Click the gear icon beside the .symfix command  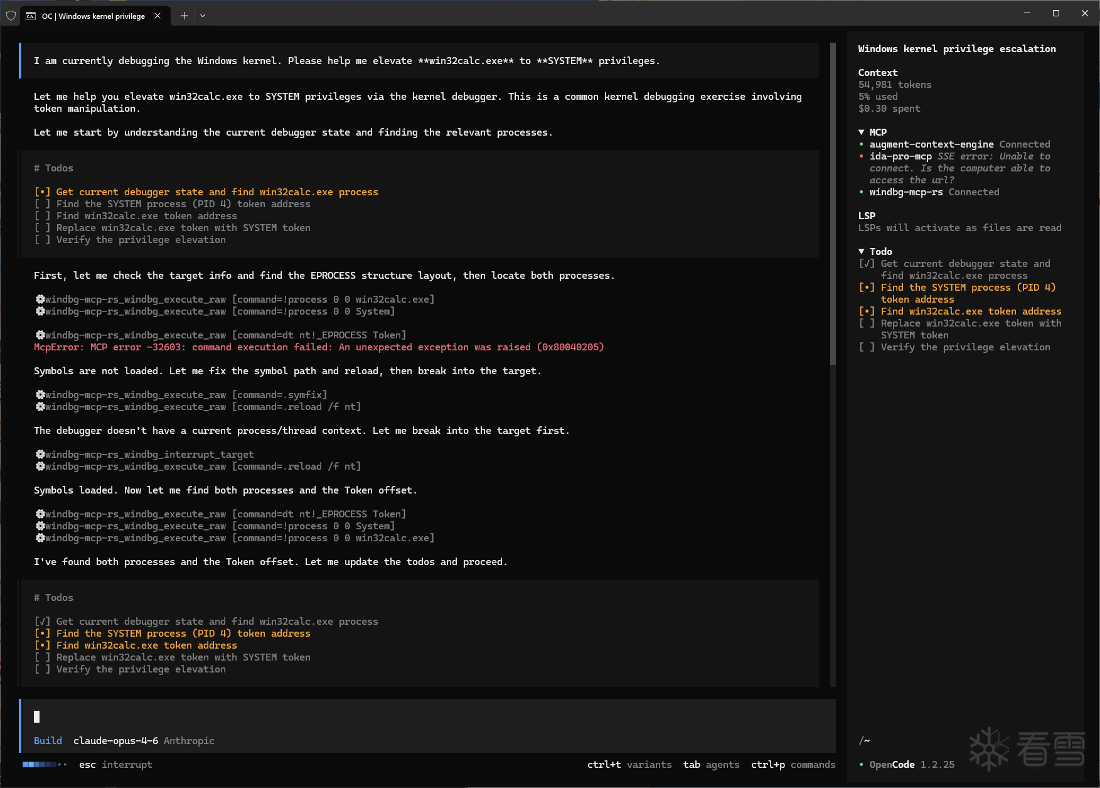[40, 395]
